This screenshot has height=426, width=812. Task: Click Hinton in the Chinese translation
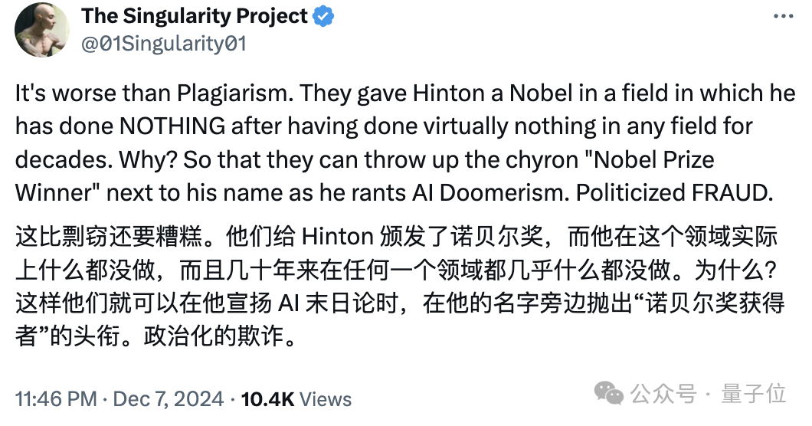(x=337, y=238)
